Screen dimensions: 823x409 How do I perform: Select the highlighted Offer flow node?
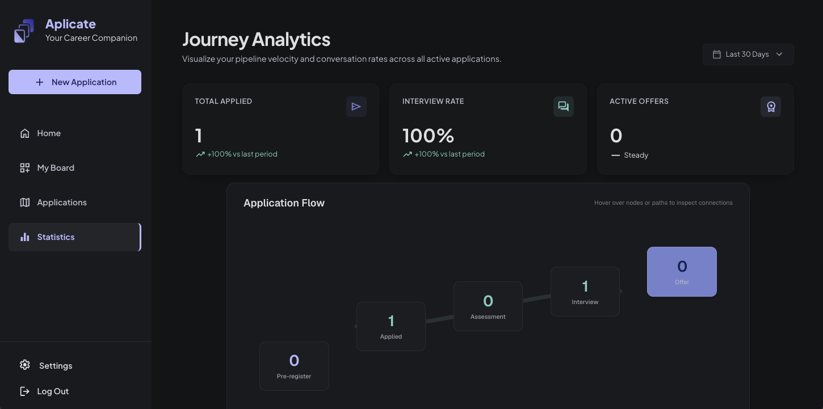click(682, 272)
